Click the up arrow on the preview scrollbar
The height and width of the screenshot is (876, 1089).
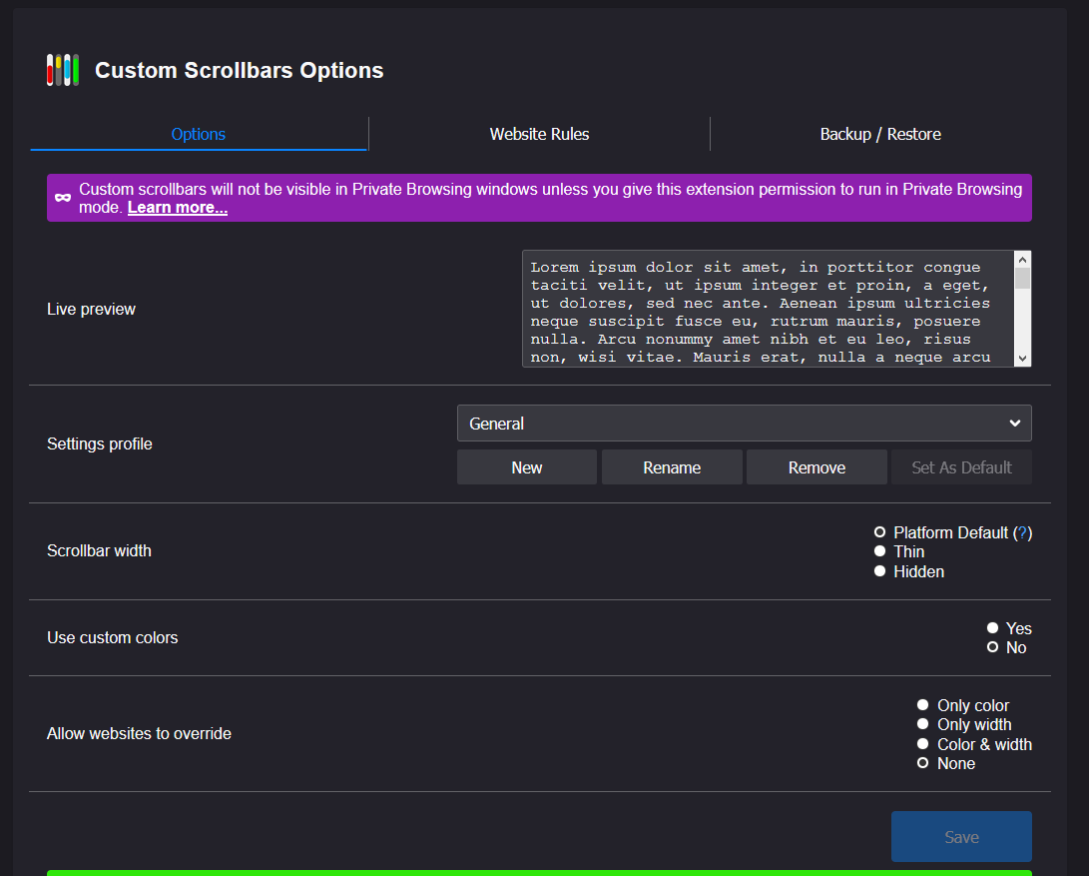click(x=1022, y=260)
